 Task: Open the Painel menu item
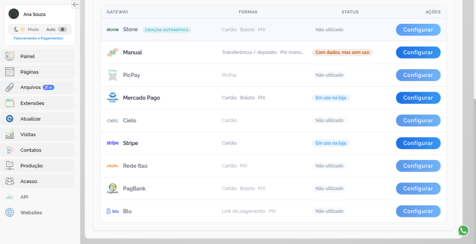pyautogui.click(x=37, y=56)
